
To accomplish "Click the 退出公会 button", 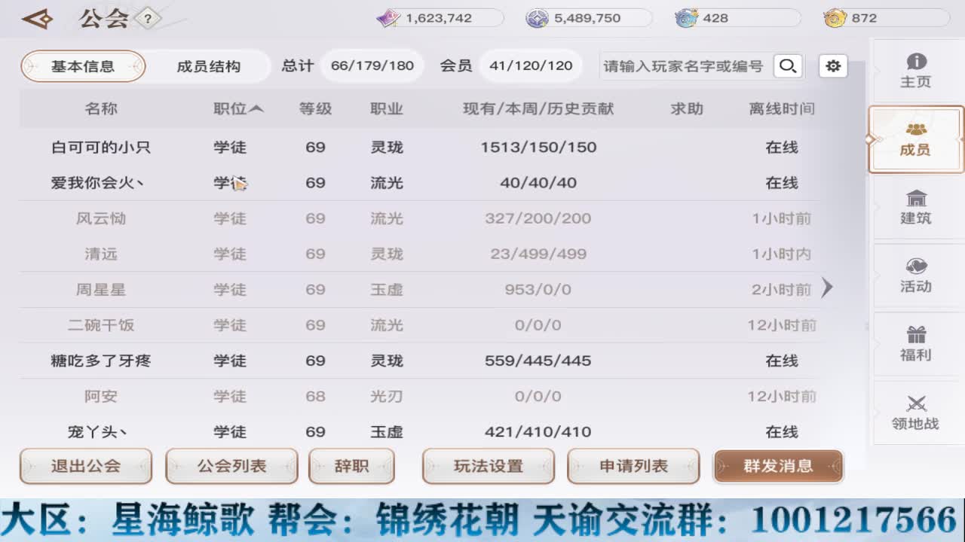I will click(x=85, y=466).
